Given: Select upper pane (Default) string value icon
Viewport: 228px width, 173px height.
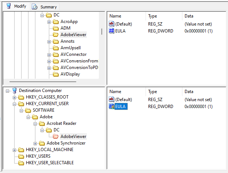Looking at the screenshot, I should pos(111,24).
